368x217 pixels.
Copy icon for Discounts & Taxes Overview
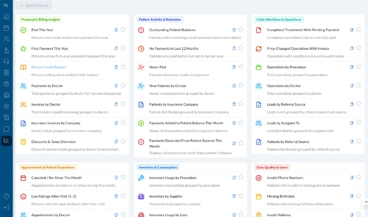116,142
